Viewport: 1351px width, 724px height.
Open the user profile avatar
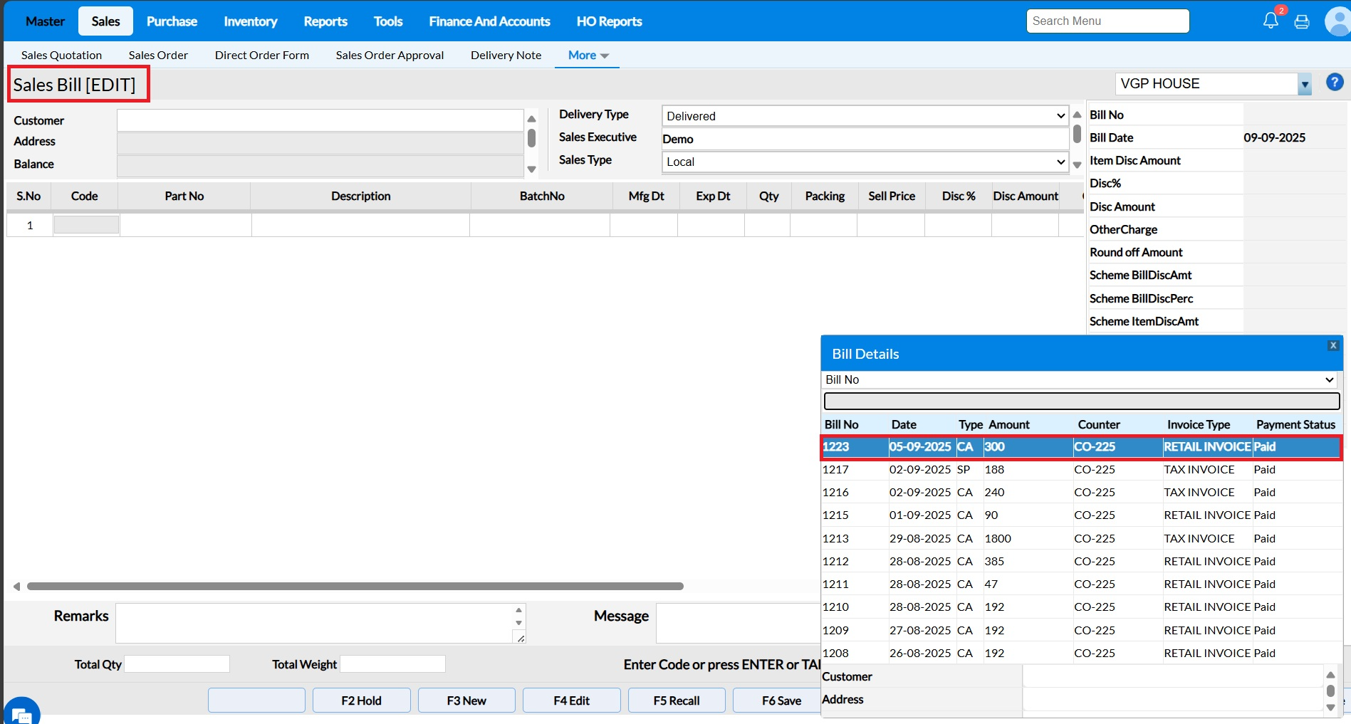pyautogui.click(x=1337, y=21)
